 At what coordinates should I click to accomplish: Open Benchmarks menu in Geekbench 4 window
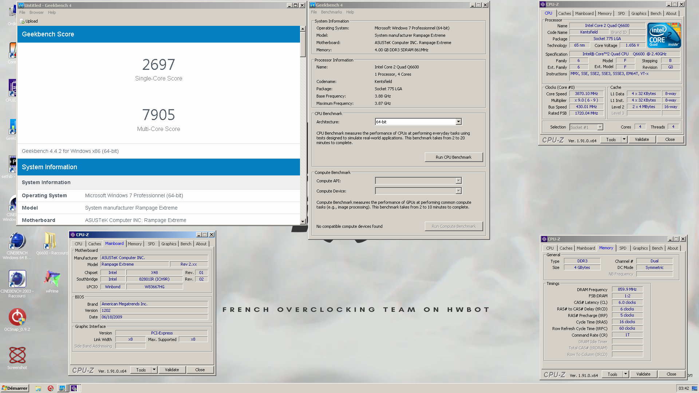pyautogui.click(x=331, y=12)
